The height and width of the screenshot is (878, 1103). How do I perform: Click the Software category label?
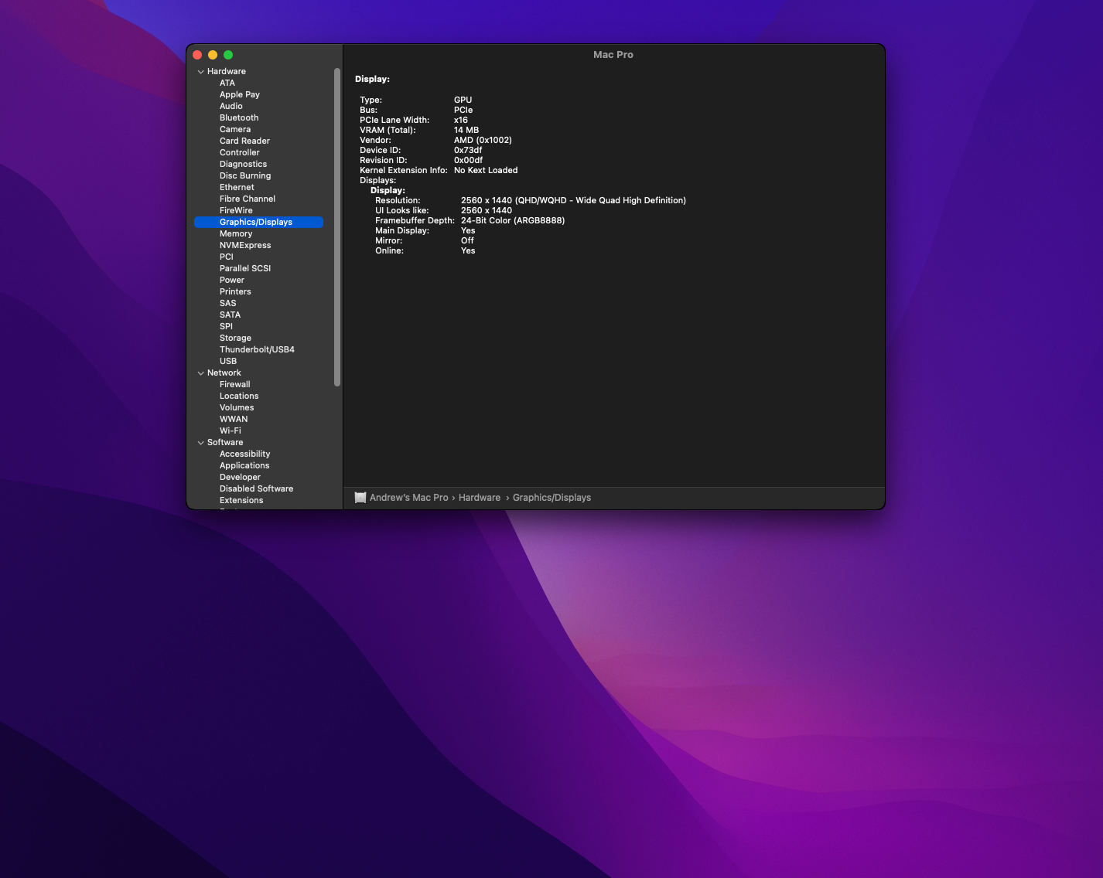tap(225, 443)
